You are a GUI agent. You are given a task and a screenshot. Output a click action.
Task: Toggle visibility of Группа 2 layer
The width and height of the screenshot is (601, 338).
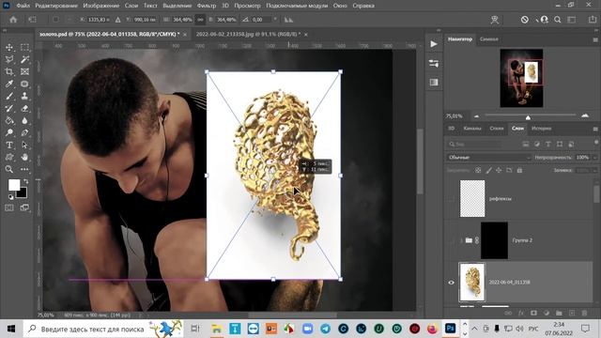[x=451, y=240]
